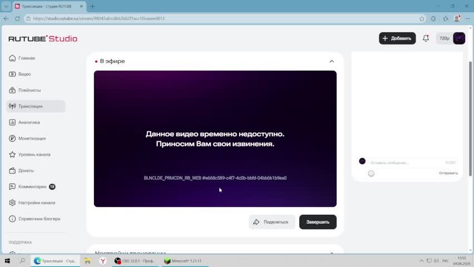Open Yandex Browser from the taskbar
The image size is (474, 267).
(103, 261)
